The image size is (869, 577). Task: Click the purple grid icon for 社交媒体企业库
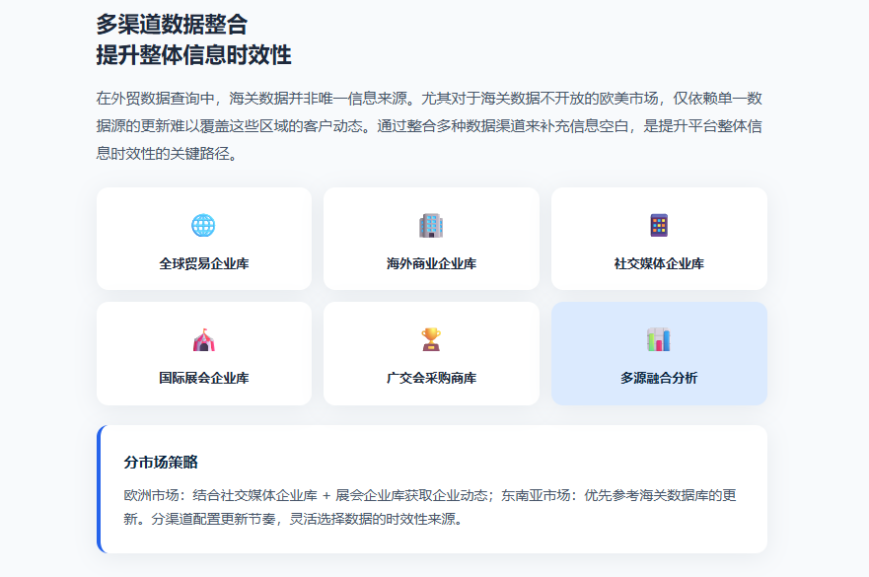(659, 226)
